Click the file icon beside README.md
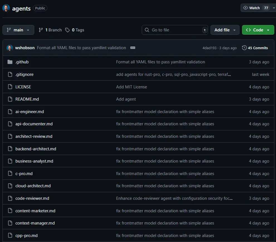Image resolution: width=276 pixels, height=242 pixels. (9, 99)
